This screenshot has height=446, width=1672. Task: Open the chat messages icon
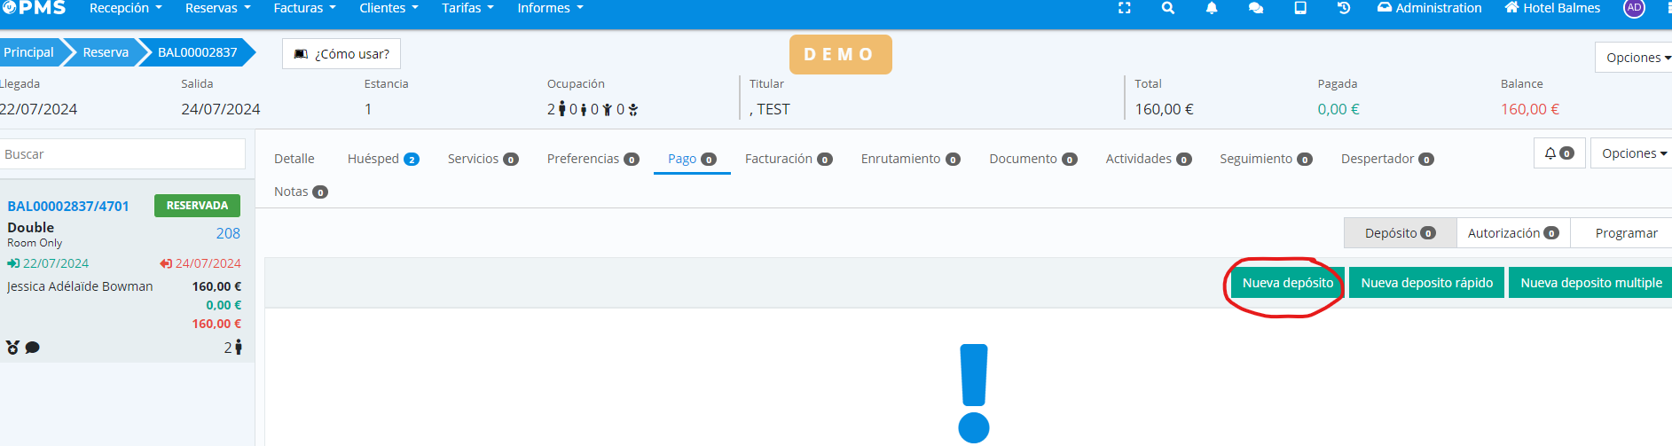[1256, 8]
